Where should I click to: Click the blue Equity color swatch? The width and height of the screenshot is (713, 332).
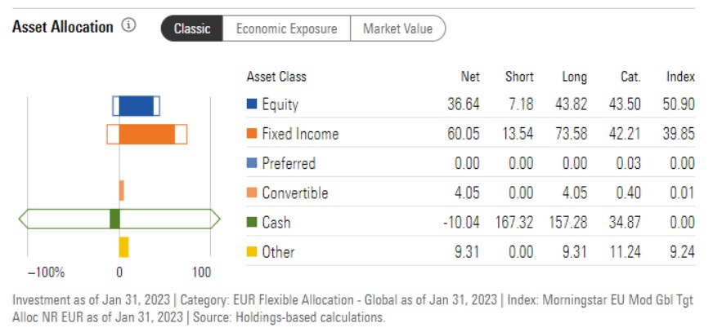pos(252,104)
